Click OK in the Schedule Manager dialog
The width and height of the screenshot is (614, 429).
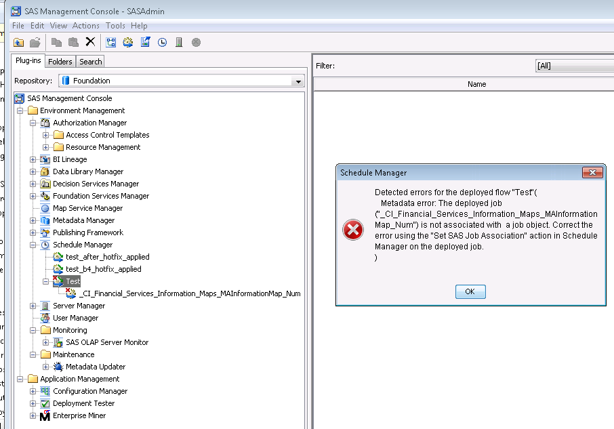[x=470, y=291]
